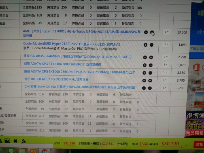Click 新品到貨 108 filter
This screenshot has width=204, height=153.
[x=132, y=8]
